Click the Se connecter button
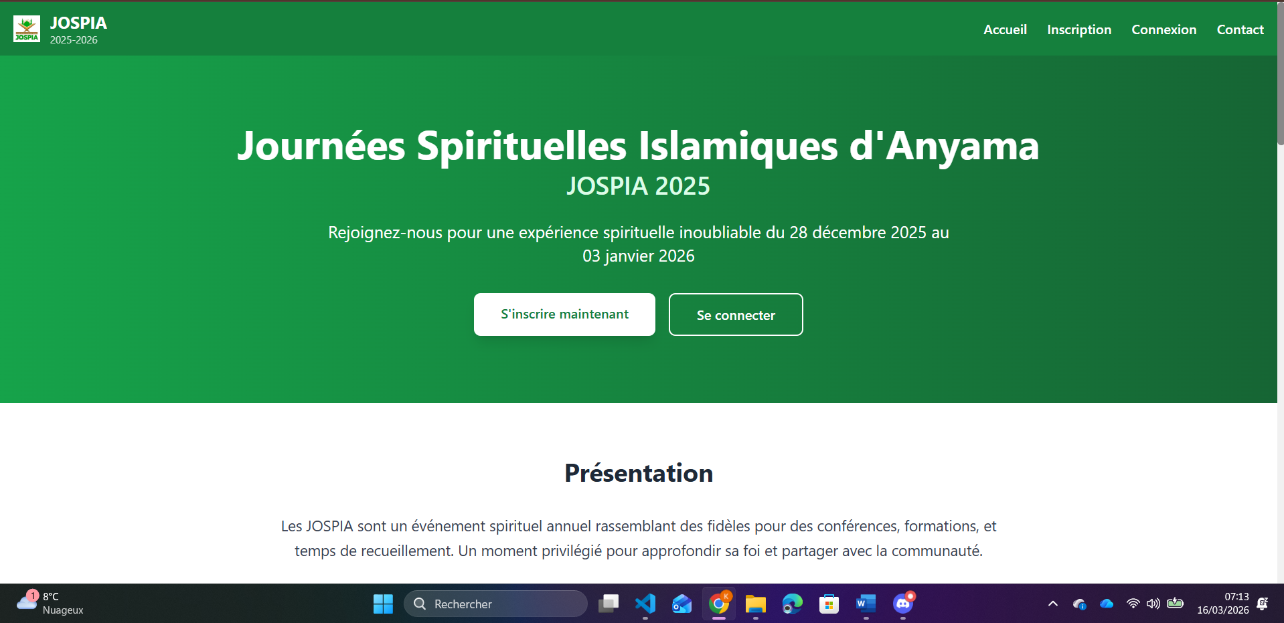Image resolution: width=1284 pixels, height=623 pixels. point(735,315)
